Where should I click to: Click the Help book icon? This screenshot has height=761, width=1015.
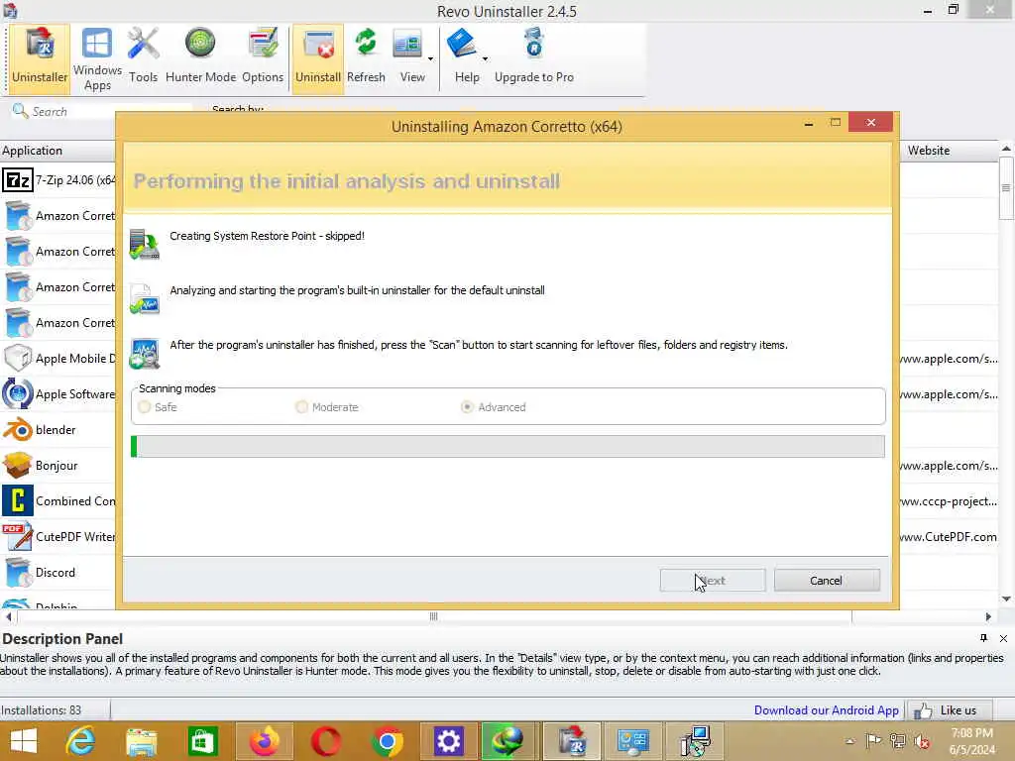(x=463, y=46)
